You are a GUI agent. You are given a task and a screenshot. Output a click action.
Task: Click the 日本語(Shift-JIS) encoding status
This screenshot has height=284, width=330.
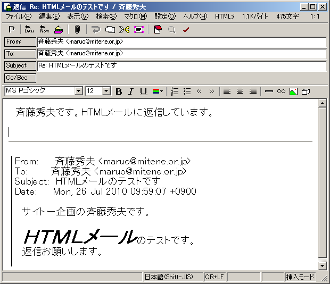(173, 277)
